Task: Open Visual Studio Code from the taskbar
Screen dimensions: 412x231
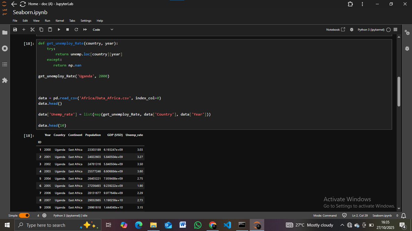Action: (227, 225)
